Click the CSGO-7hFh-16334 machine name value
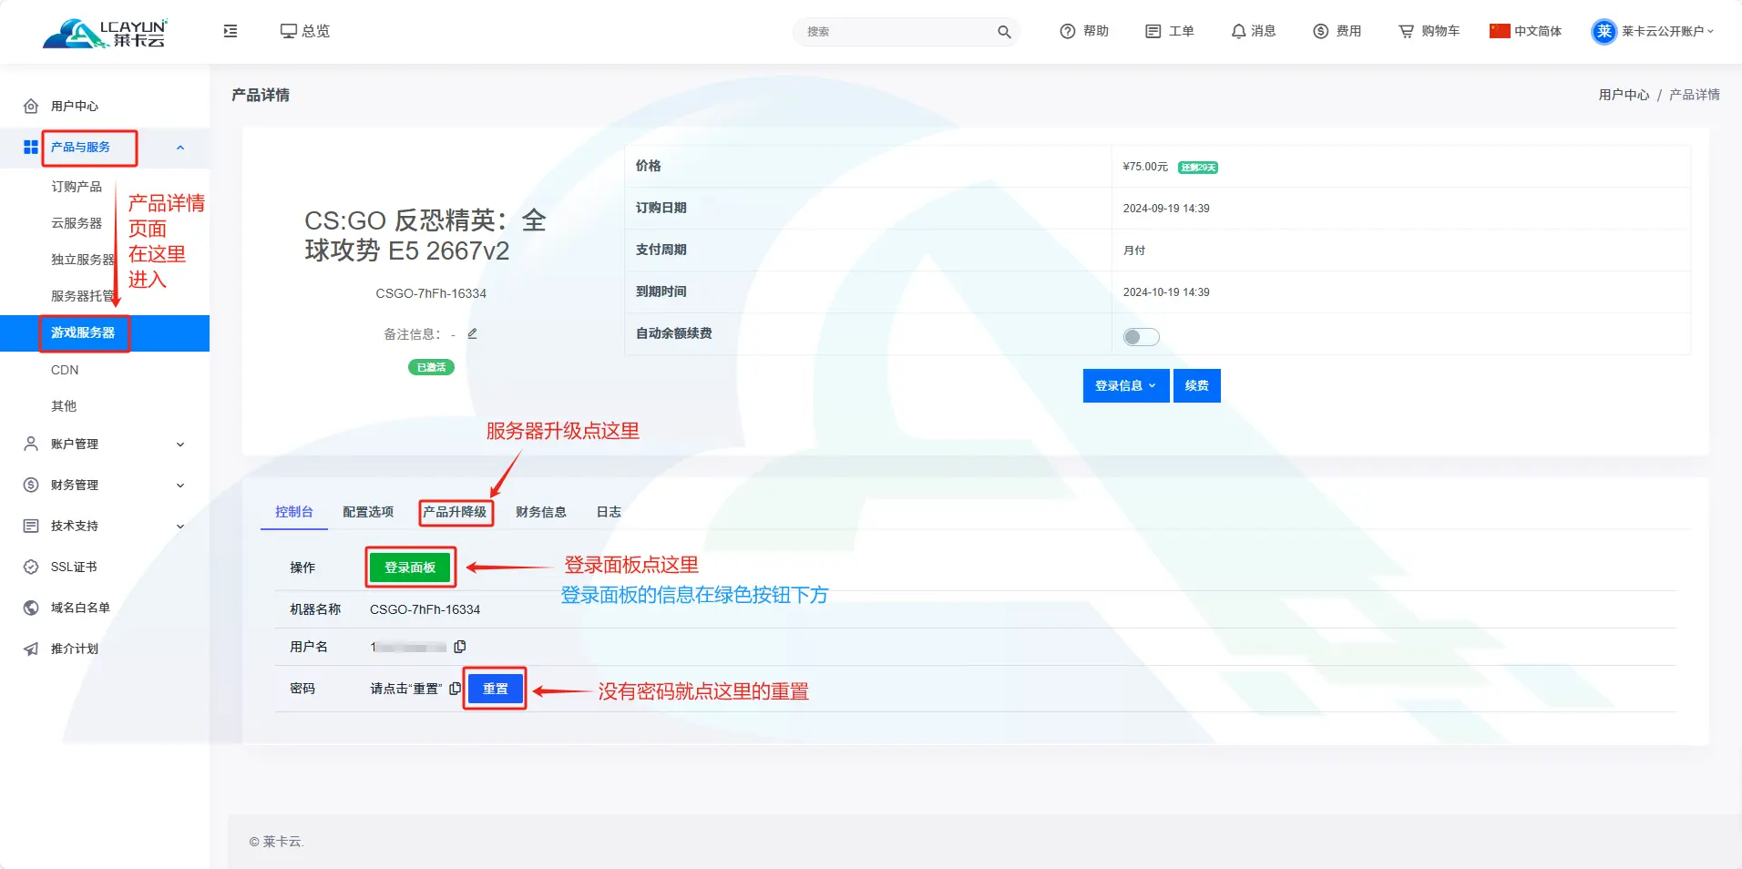This screenshot has width=1742, height=869. 425,609
